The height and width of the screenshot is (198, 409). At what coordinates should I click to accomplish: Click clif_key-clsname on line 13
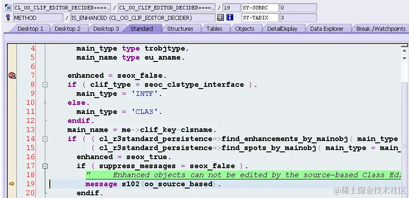[177, 130]
